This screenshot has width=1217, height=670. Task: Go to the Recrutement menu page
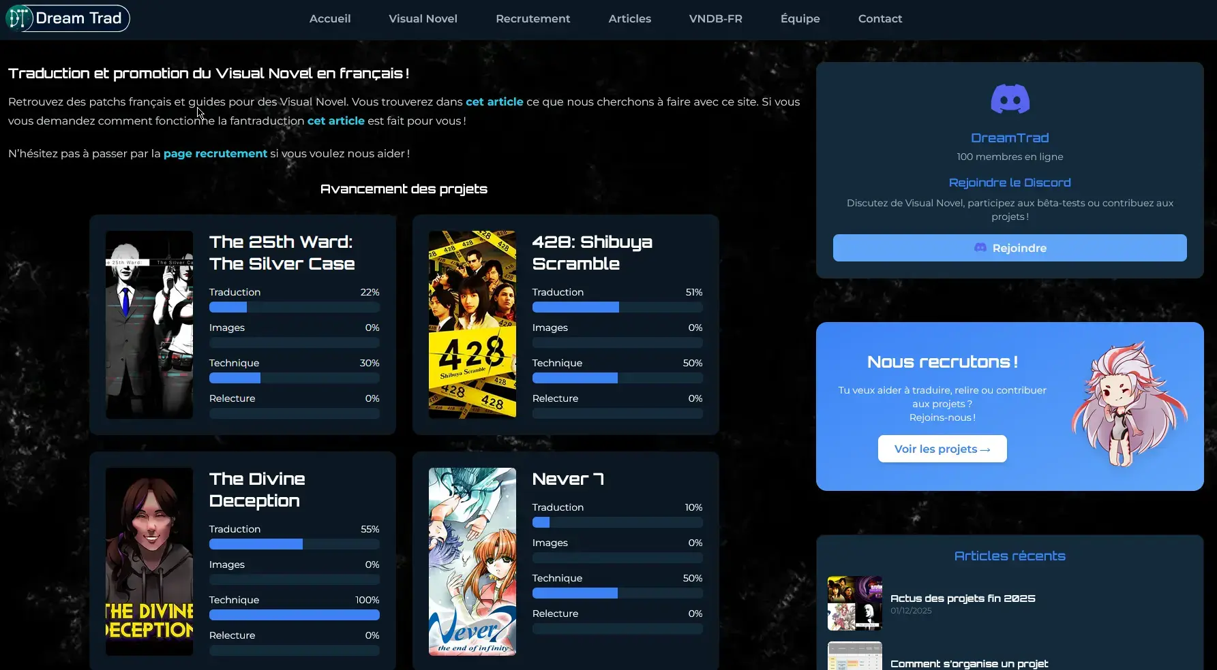click(533, 19)
